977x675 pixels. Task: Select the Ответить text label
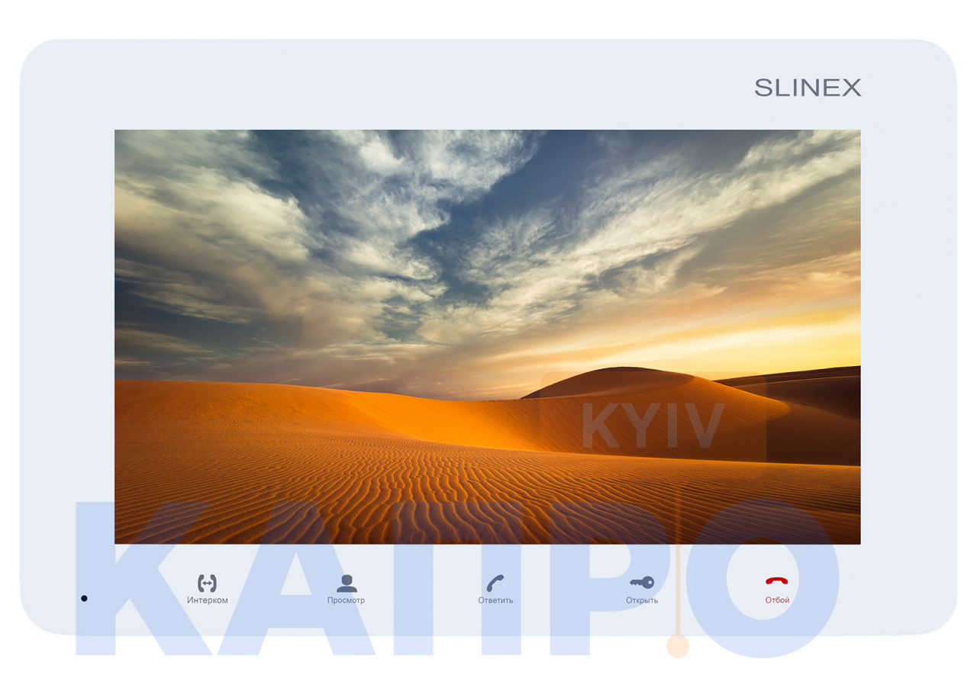coord(495,600)
